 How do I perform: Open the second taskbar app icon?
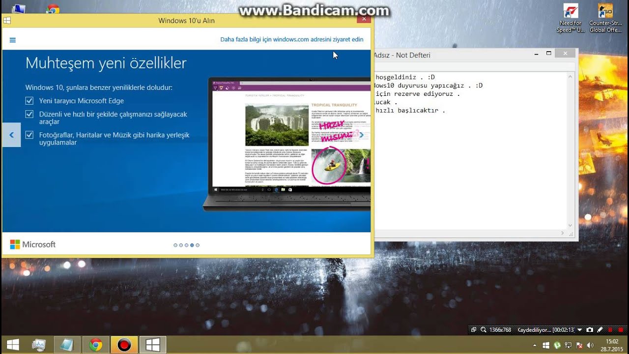tap(39, 345)
